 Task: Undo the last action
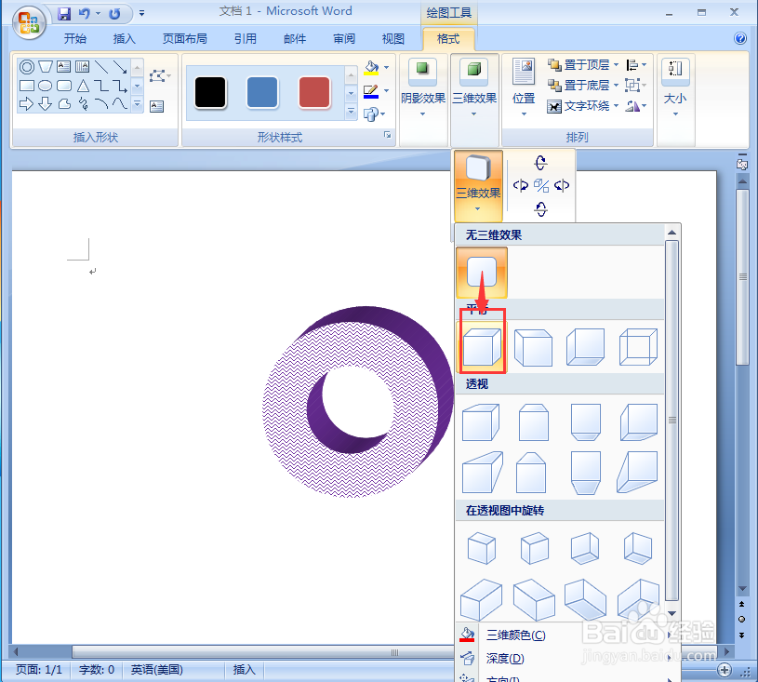pos(85,14)
